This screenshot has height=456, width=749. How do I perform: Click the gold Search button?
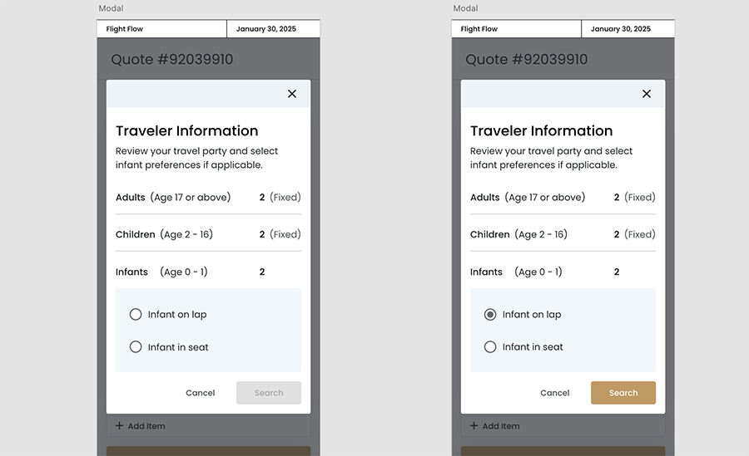click(623, 393)
